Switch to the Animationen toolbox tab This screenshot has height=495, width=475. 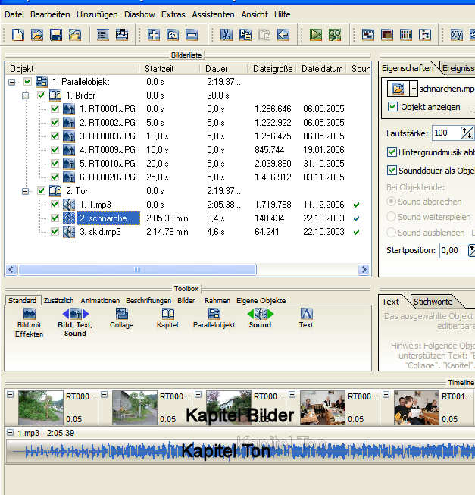point(100,301)
